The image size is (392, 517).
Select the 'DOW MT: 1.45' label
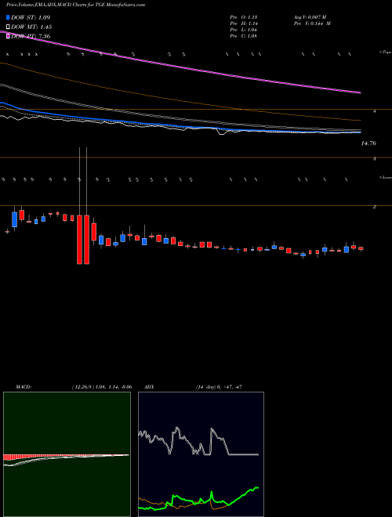pyautogui.click(x=31, y=27)
